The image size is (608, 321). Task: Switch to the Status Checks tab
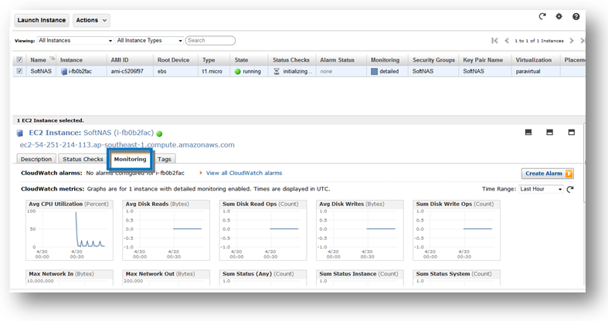pyautogui.click(x=83, y=159)
